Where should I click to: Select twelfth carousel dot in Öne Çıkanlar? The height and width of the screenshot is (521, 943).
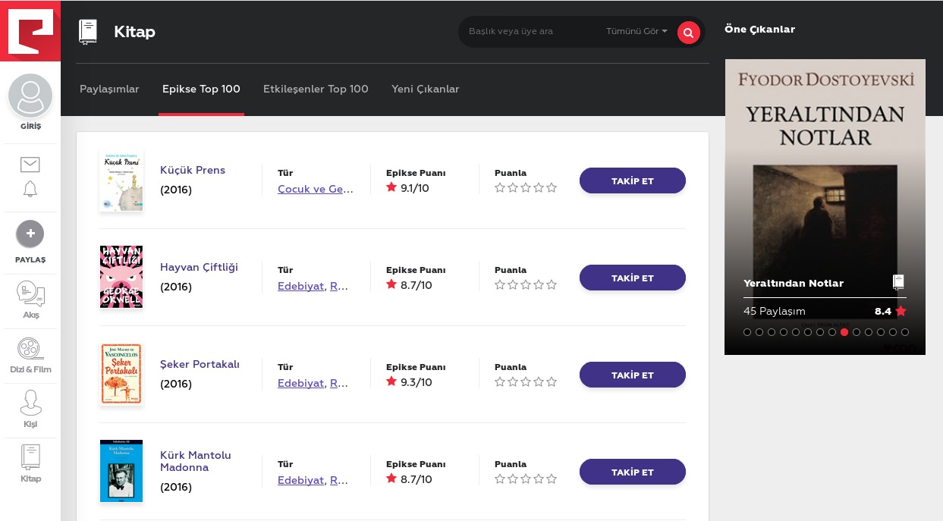881,332
